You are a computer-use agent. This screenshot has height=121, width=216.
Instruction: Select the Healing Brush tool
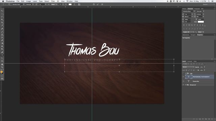tap(2, 29)
